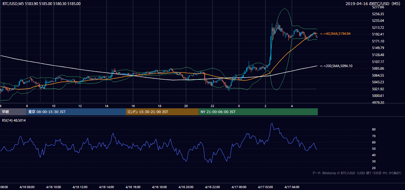
Task: Click the Bitstamp data source note
Action: tap(357, 173)
